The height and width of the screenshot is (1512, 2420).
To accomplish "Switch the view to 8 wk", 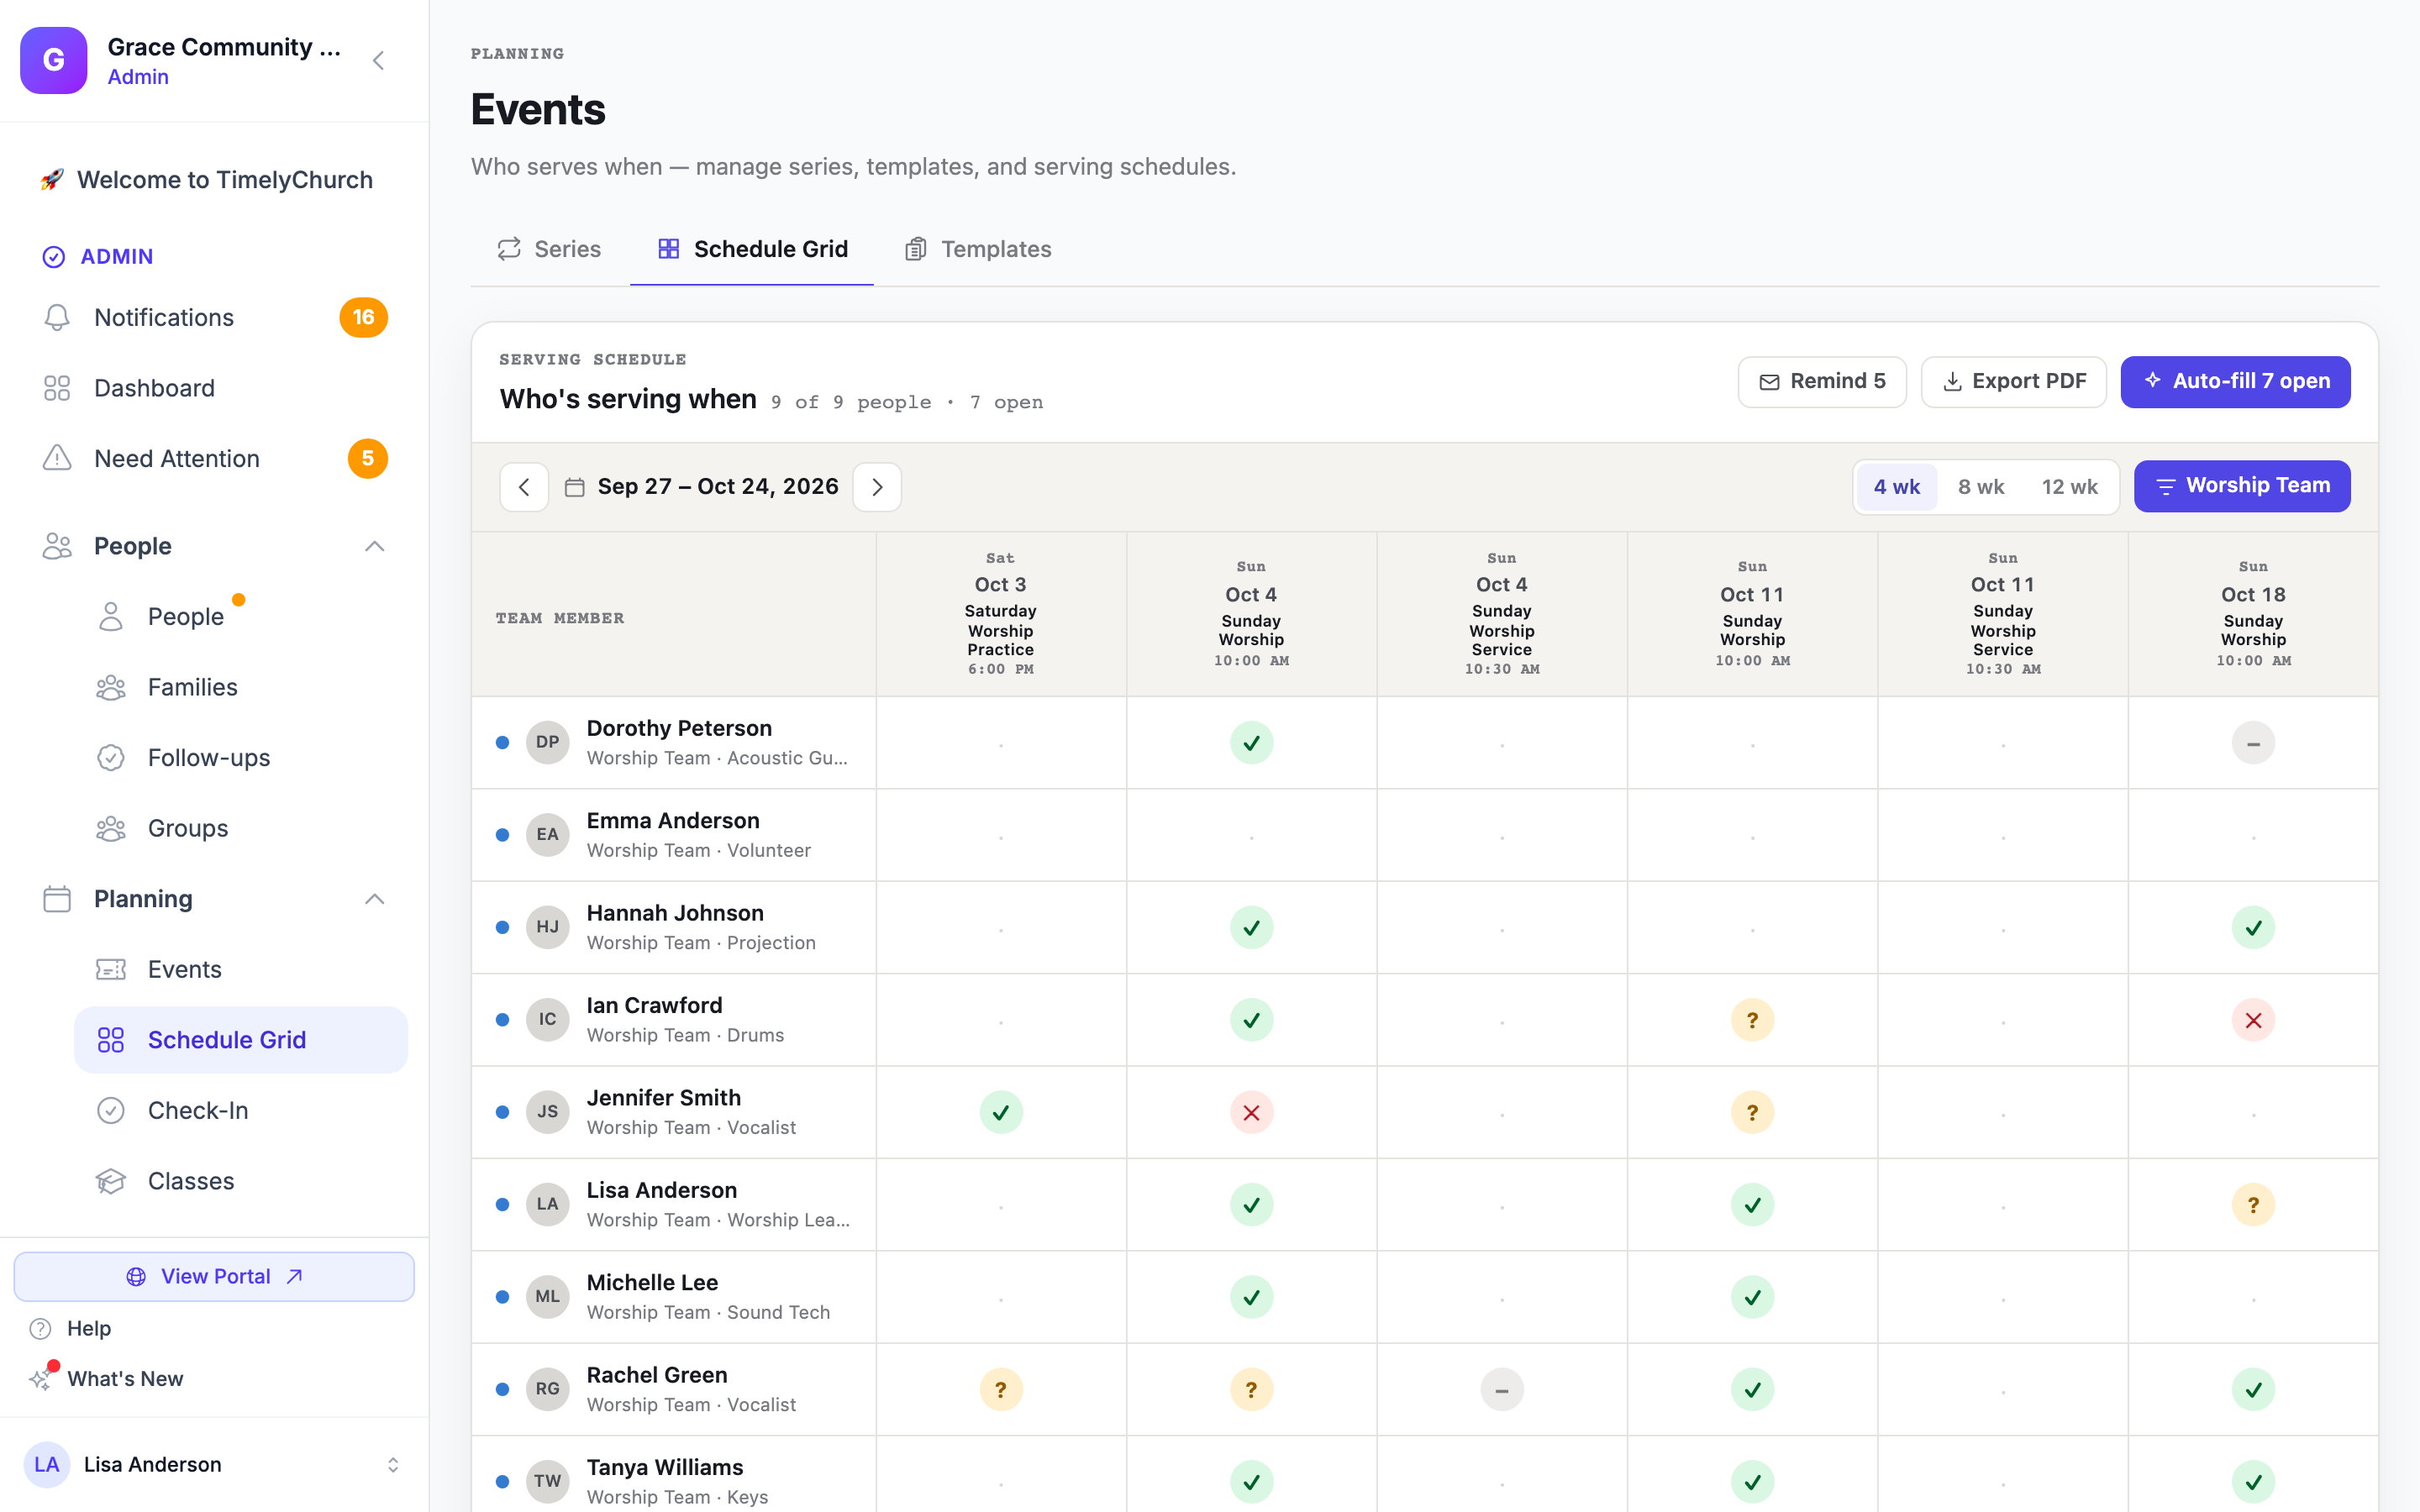I will click(1980, 487).
